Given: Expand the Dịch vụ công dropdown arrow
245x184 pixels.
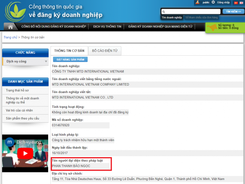Looking at the screenshot, I should coord(46,61).
